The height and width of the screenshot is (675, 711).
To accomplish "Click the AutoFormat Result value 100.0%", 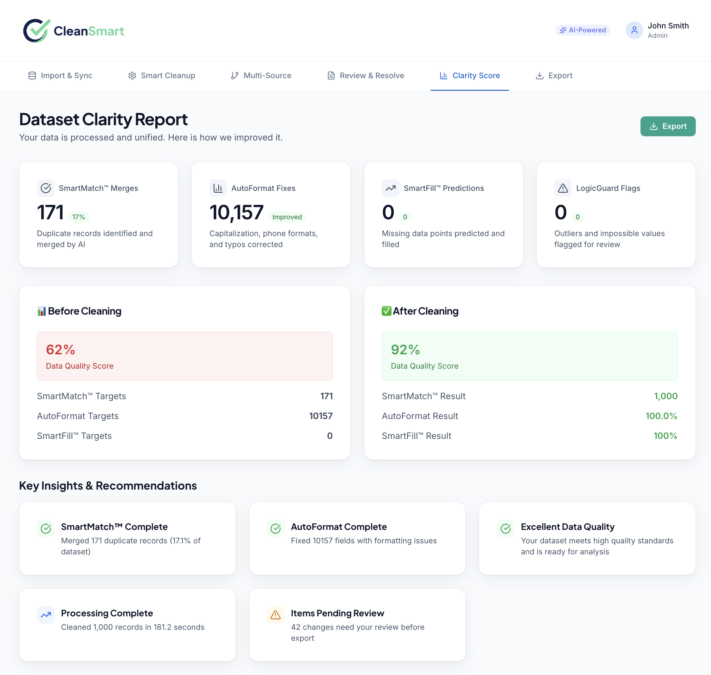I will click(x=661, y=416).
